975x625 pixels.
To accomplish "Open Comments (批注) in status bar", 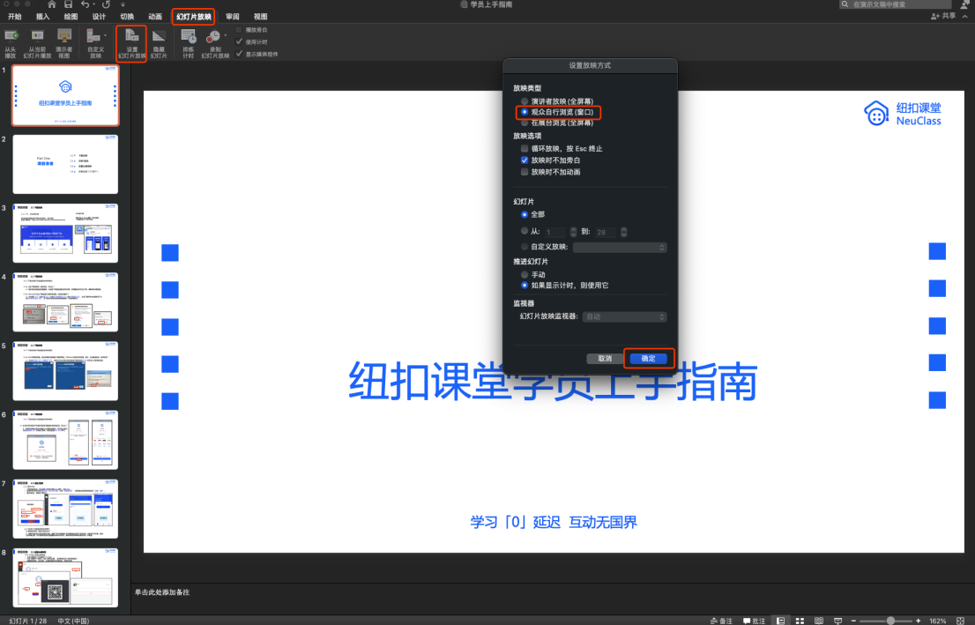I will tap(755, 621).
